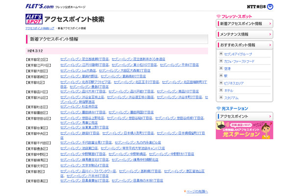Open セブン-イレブン 中野野方1丁目店 link
The width and height of the screenshot is (299, 196).
172,154
